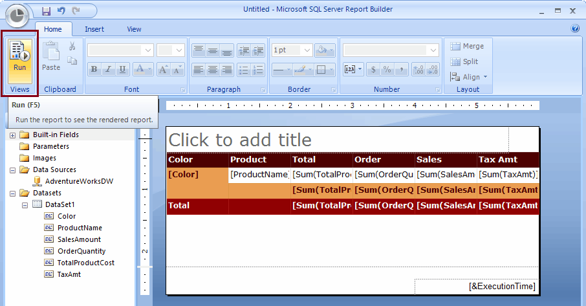This screenshot has height=306, width=586.
Task: Toggle bold formatting
Action: [x=94, y=69]
